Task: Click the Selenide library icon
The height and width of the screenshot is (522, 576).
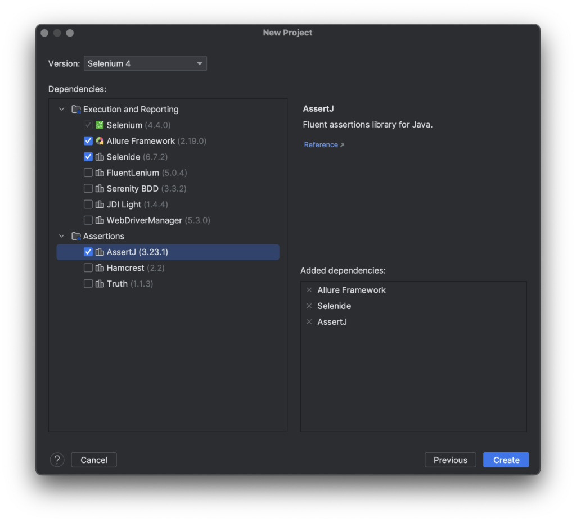Action: click(x=100, y=157)
